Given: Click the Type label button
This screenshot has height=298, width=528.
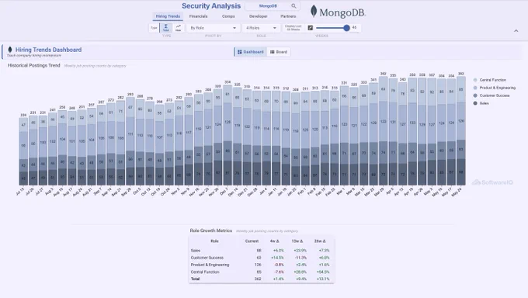Looking at the screenshot, I should (x=154, y=28).
